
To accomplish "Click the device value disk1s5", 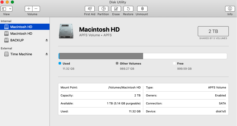I will (221, 111).
